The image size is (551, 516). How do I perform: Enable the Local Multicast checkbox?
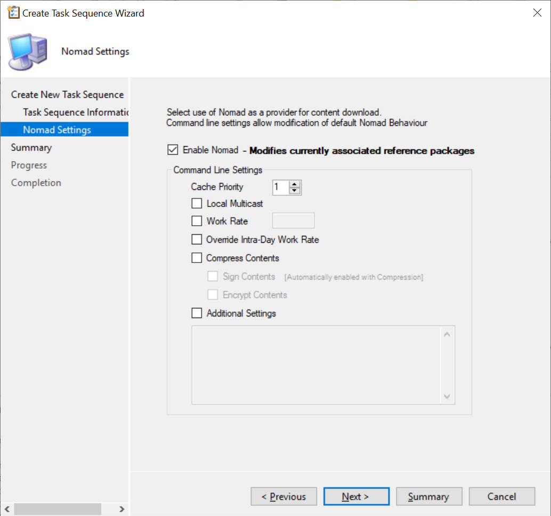tap(197, 203)
